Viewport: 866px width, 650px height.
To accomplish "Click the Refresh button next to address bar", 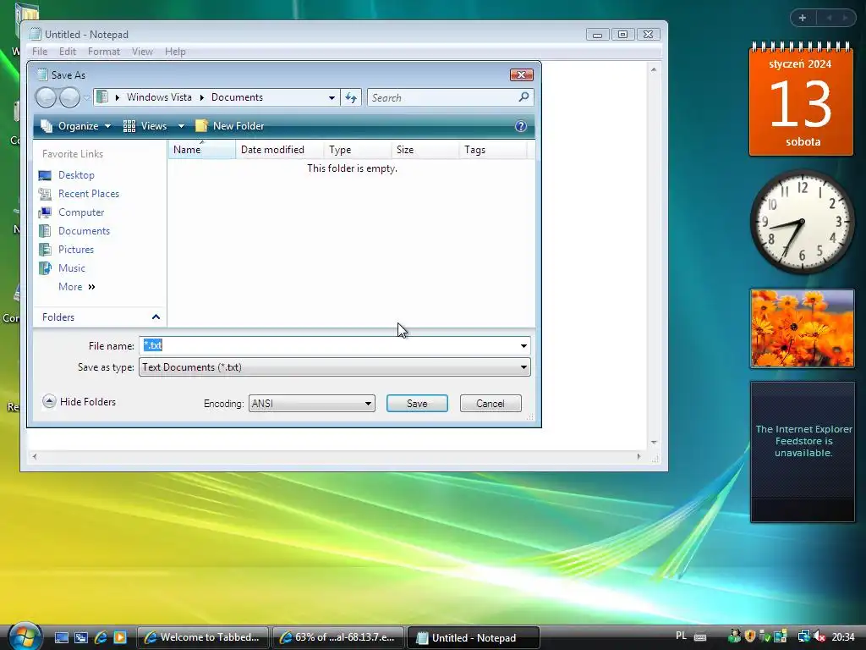I will [351, 98].
